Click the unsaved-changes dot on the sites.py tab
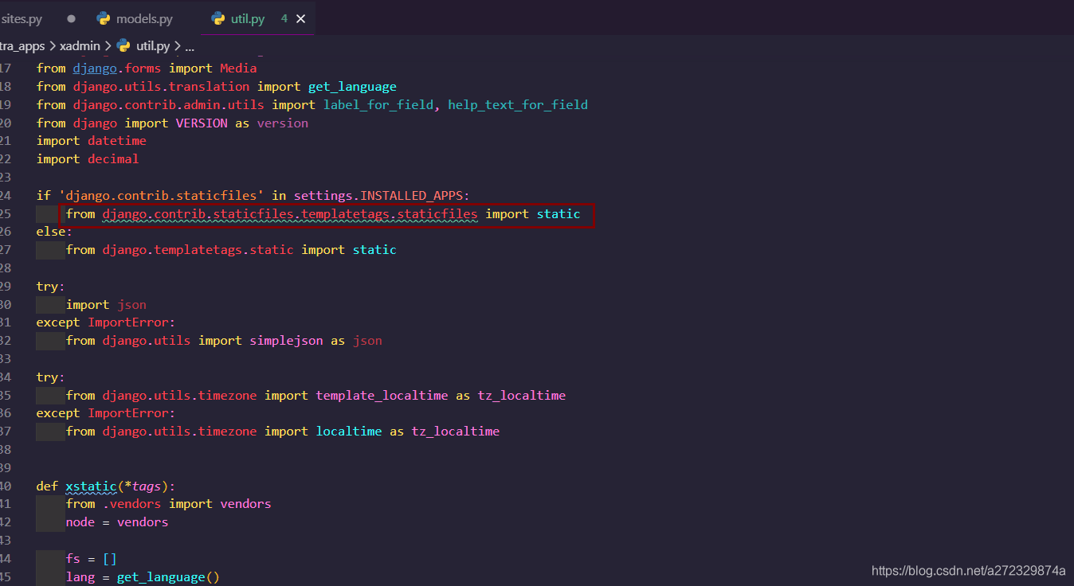The height and width of the screenshot is (586, 1074). click(70, 18)
